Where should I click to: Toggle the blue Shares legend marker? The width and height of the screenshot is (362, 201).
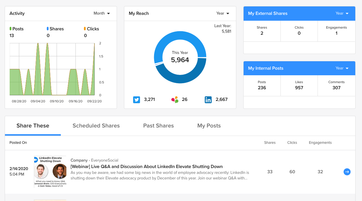[48, 29]
